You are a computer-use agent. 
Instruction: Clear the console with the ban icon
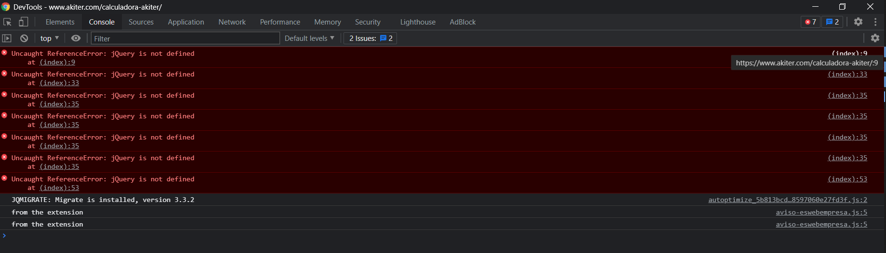[24, 38]
